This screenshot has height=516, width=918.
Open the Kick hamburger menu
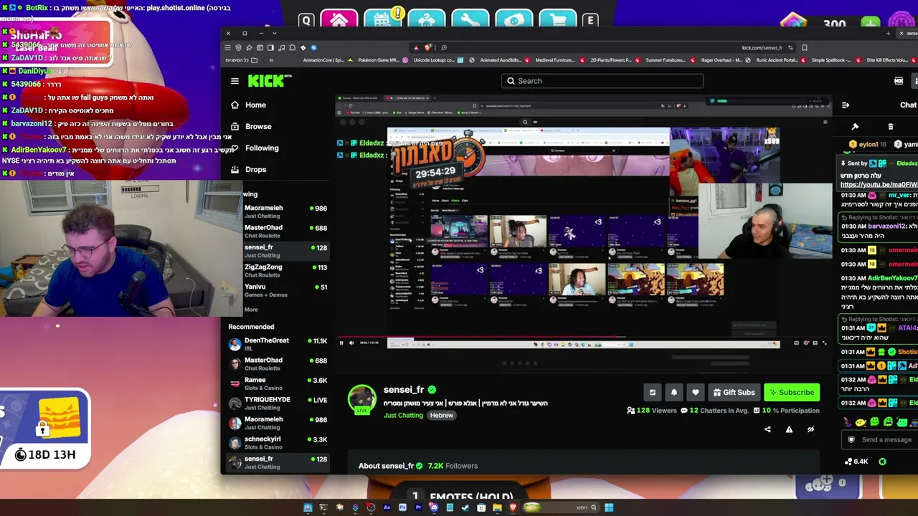pos(235,81)
